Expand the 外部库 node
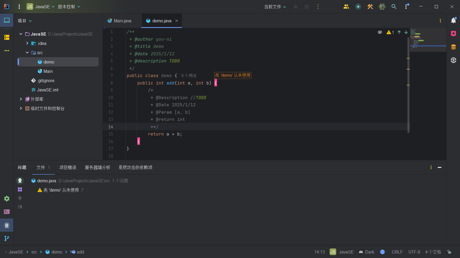 click(21, 99)
